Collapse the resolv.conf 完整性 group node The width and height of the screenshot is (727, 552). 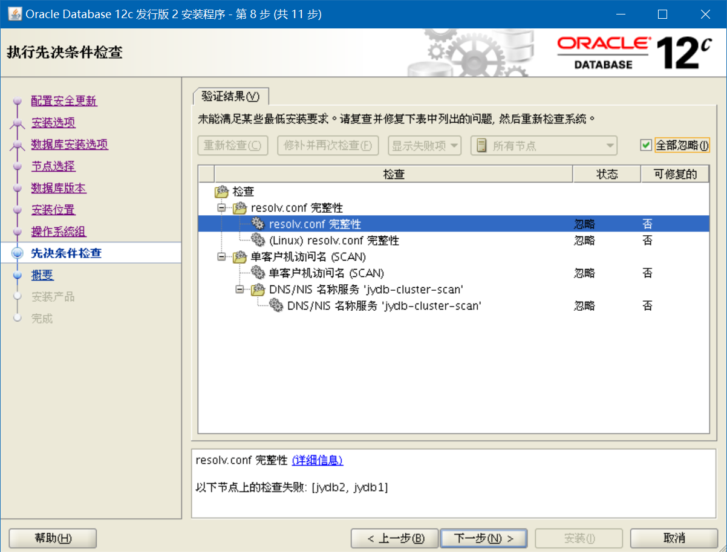[221, 208]
